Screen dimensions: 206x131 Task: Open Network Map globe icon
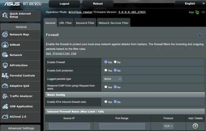click(5, 34)
